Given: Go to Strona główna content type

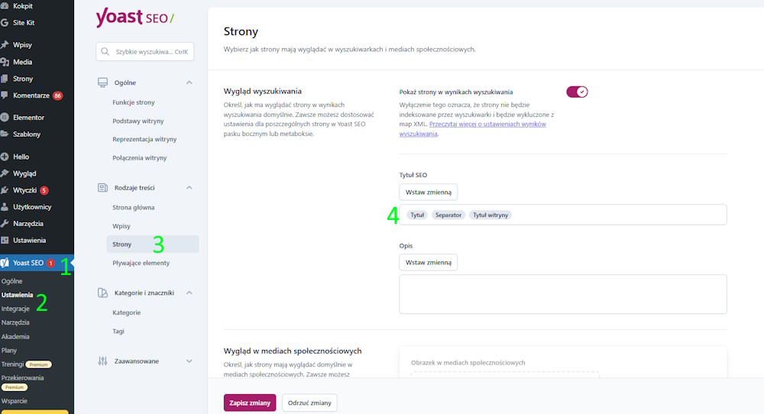Looking at the screenshot, I should tap(134, 208).
